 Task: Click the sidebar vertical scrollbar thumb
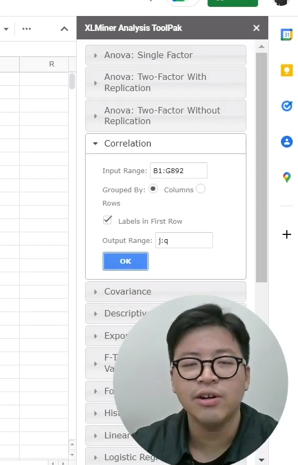click(x=262, y=168)
